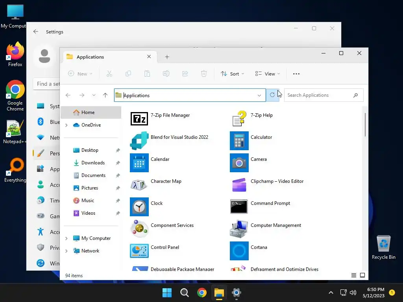
Task: Open the Sort dropdown menu
Action: coord(232,74)
